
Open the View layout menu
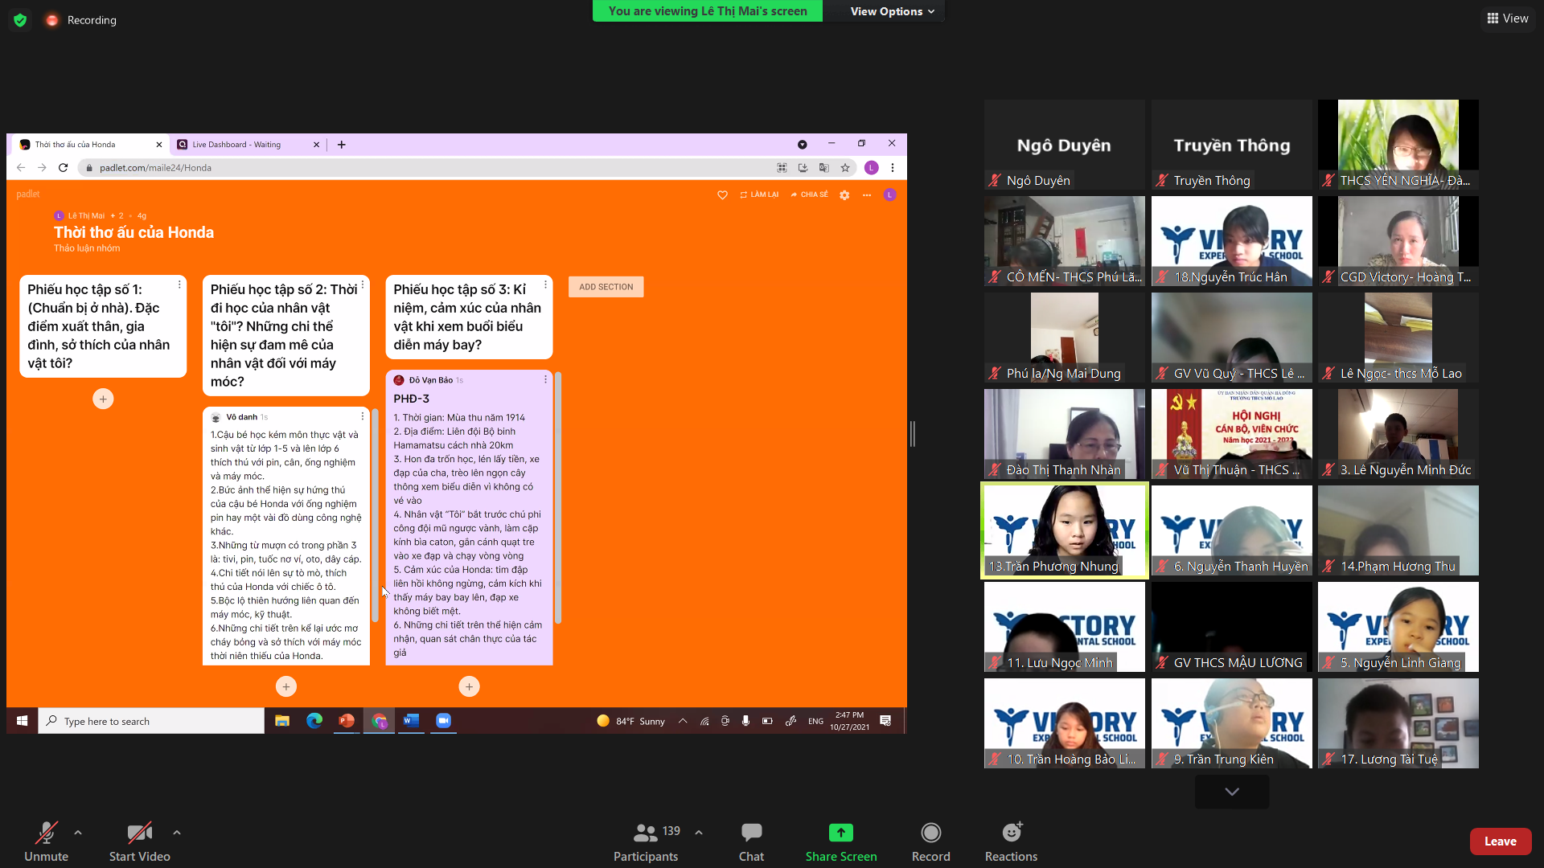point(1508,18)
